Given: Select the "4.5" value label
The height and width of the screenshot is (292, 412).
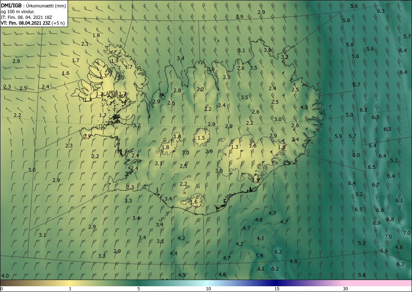Looking at the screenshot, I should coord(182,275).
